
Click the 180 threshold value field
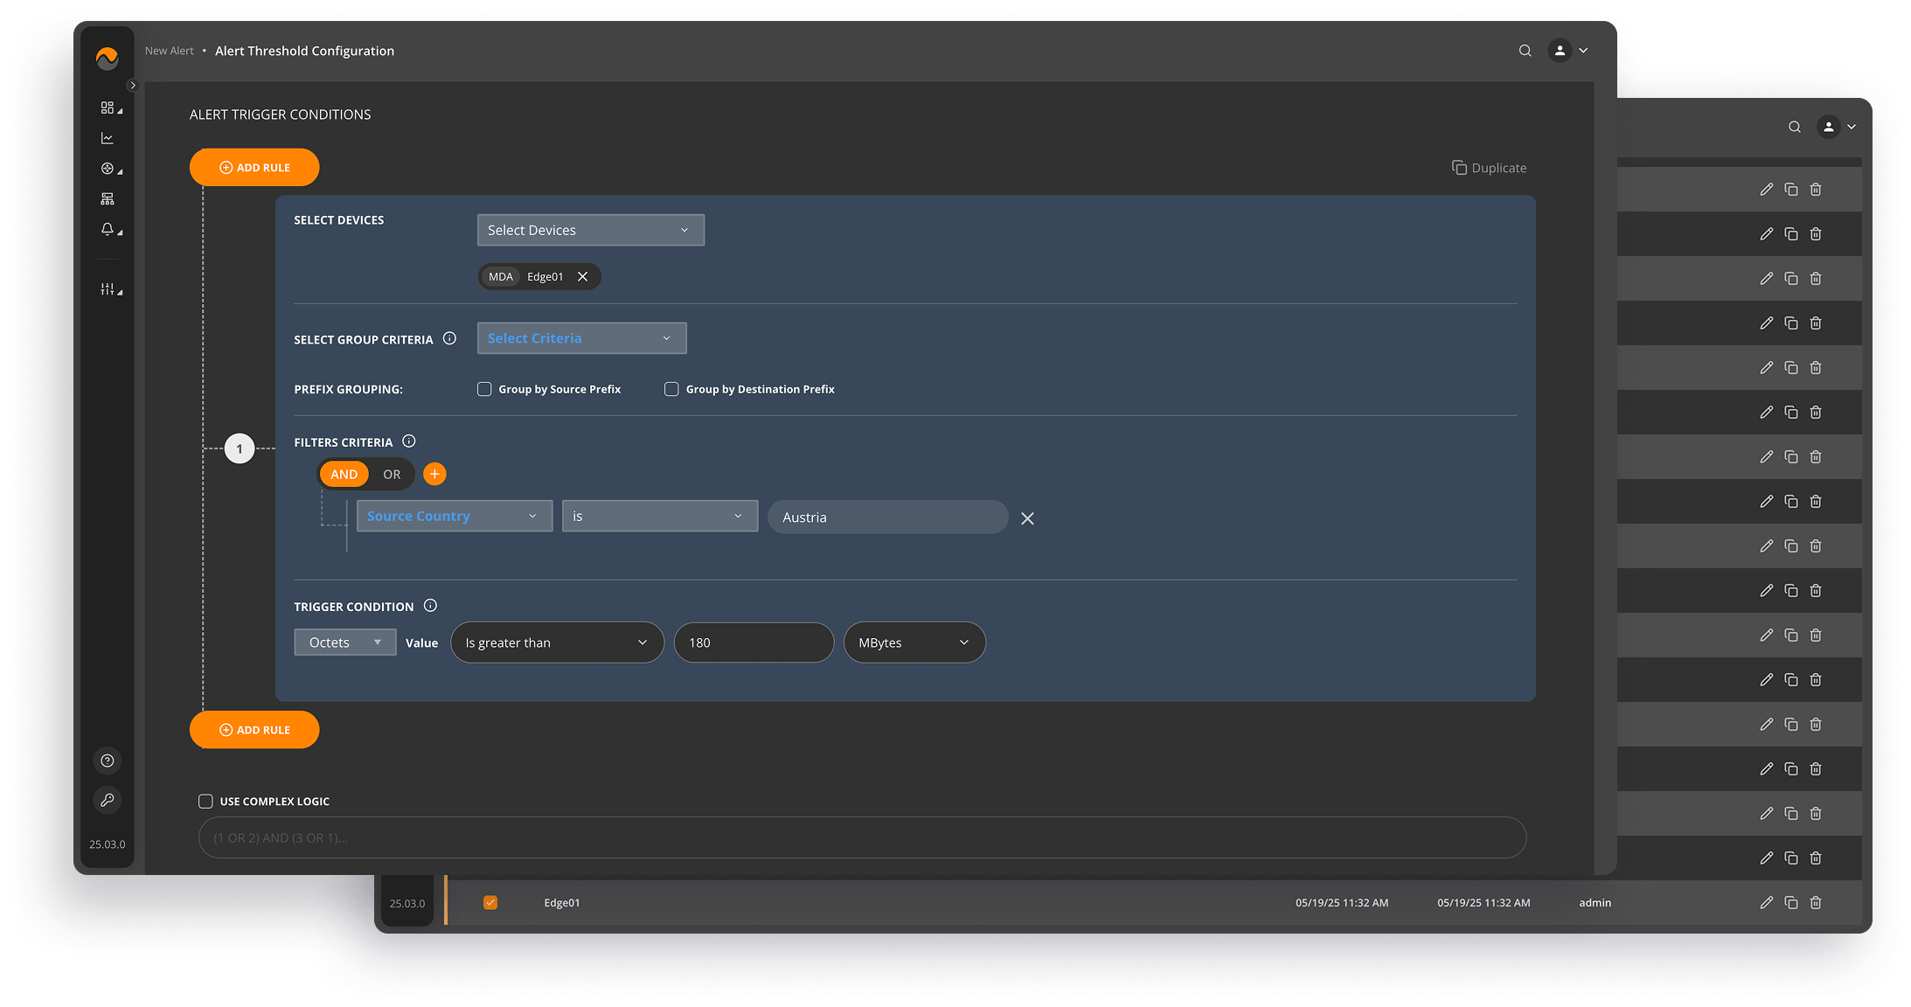[x=754, y=642]
